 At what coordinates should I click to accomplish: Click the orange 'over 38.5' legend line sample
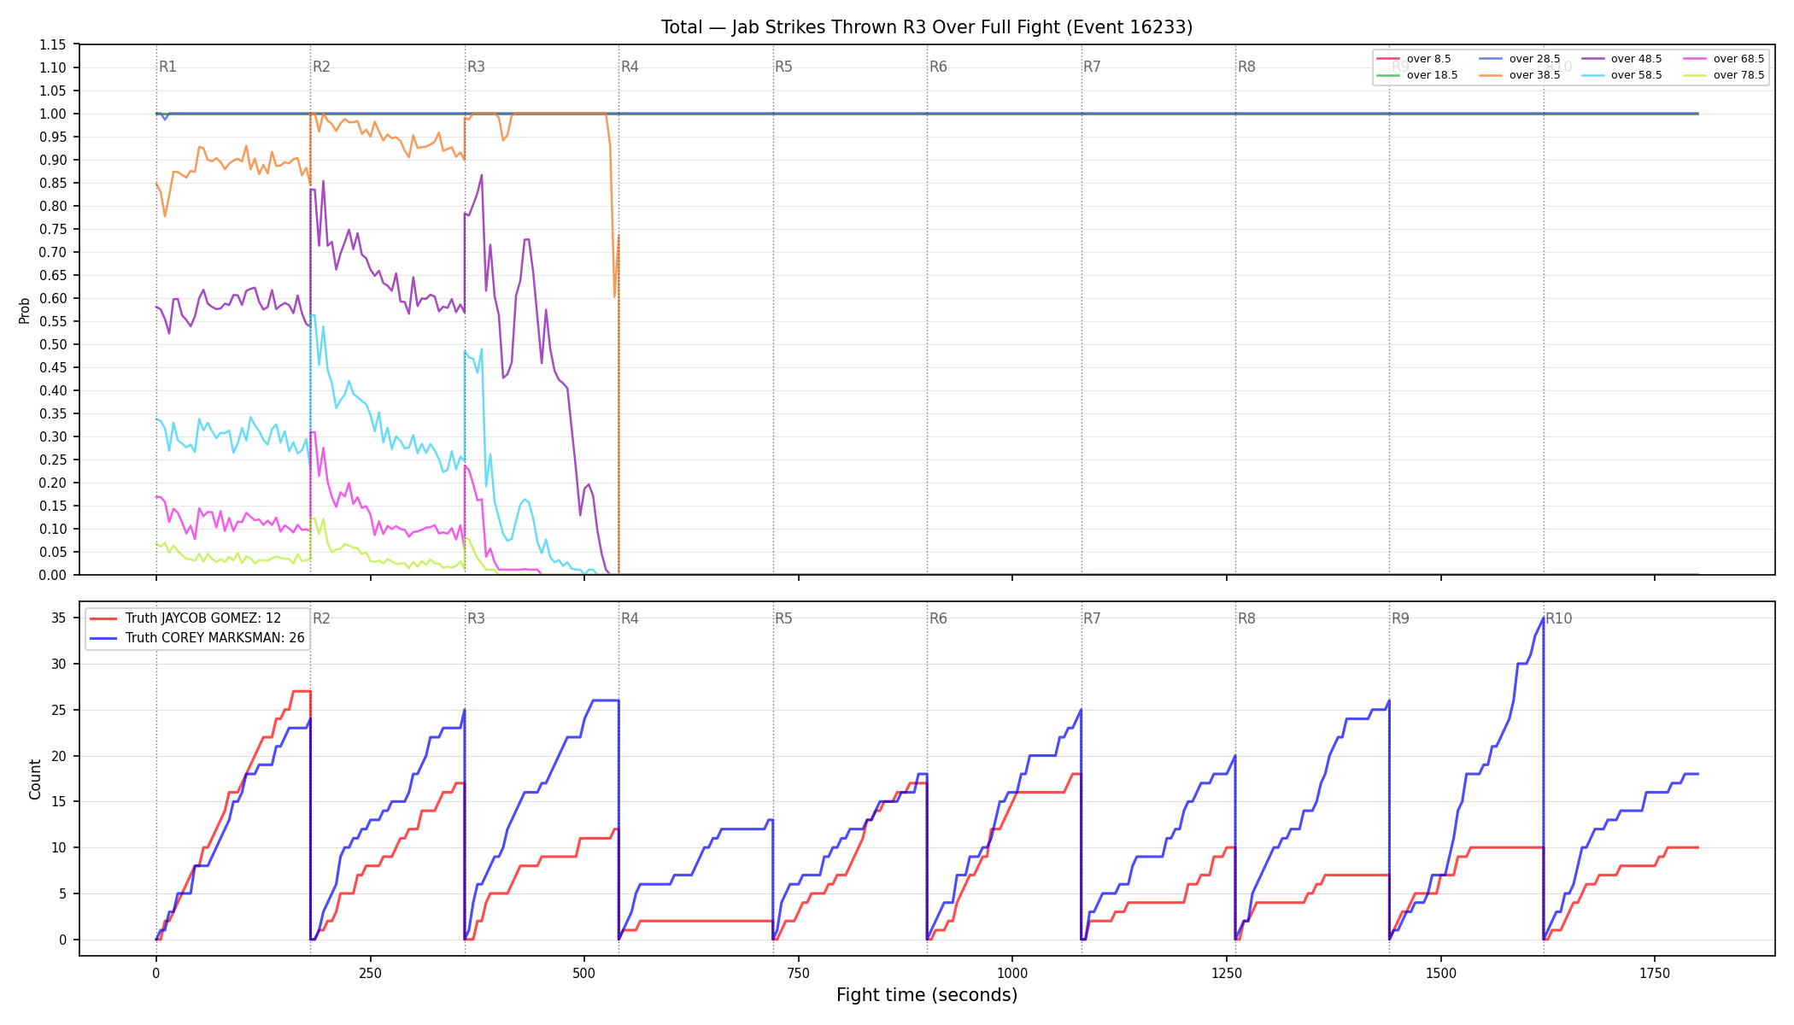point(1491,75)
